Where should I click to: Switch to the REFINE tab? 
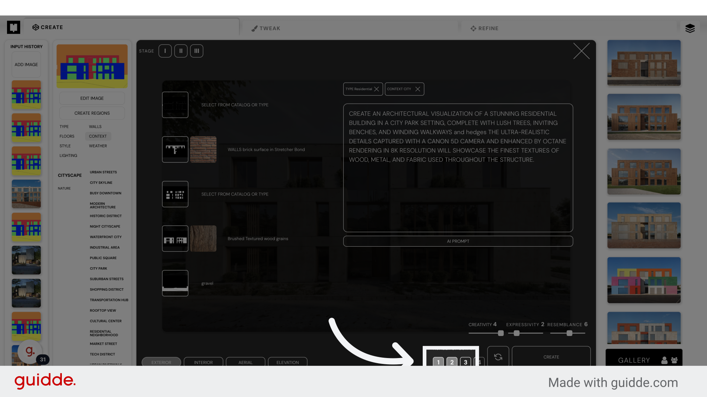(485, 28)
